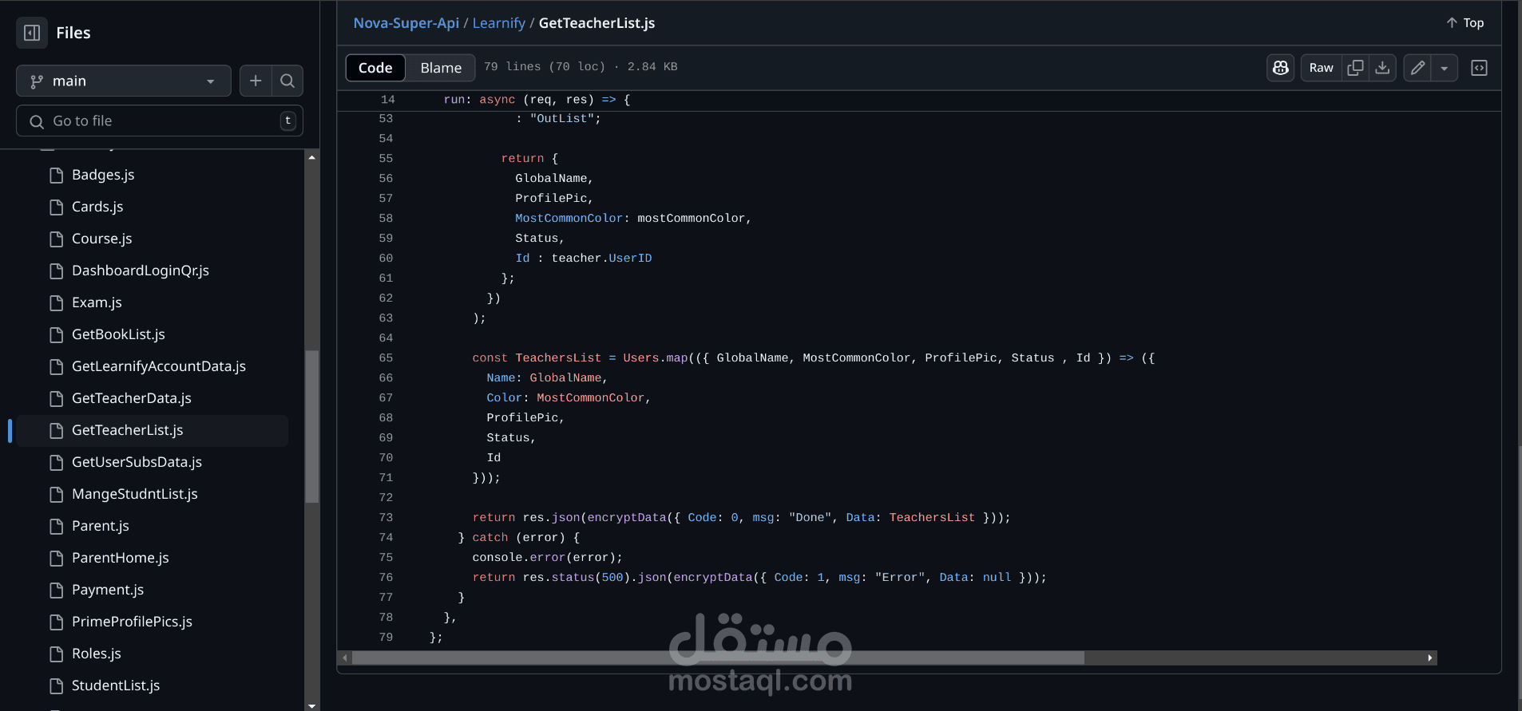Click file icon next to Roles.js
1522x711 pixels.
pyautogui.click(x=56, y=654)
